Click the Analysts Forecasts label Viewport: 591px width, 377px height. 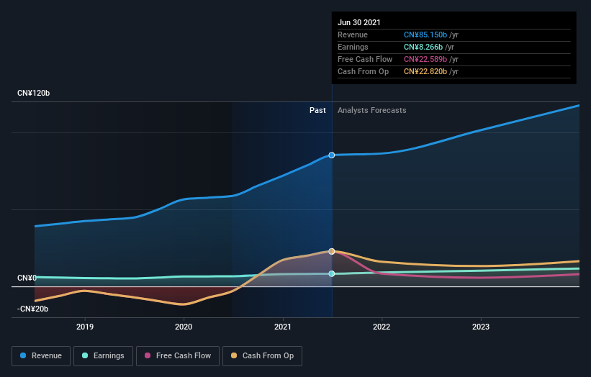[x=372, y=110]
